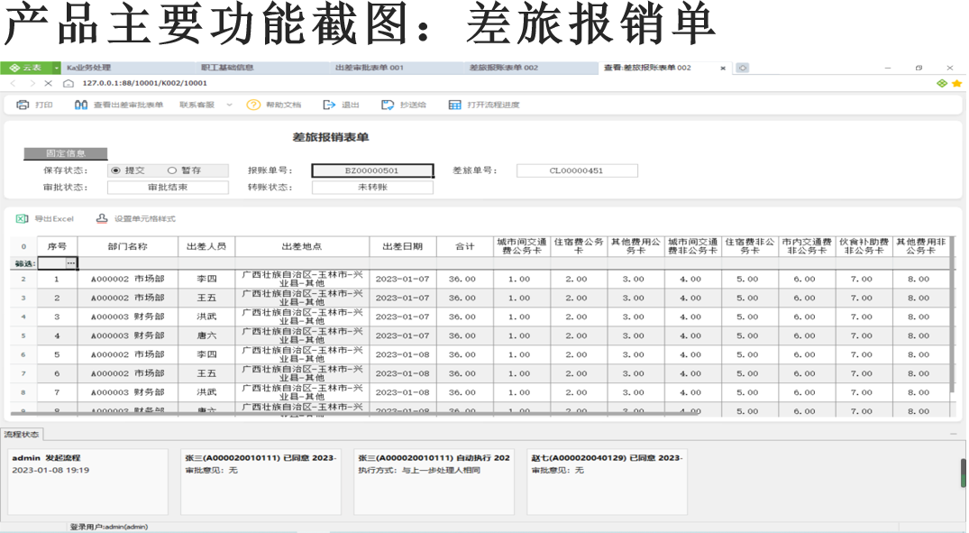
Task: Click the 差旅单号 field CL00000451
Action: (577, 170)
